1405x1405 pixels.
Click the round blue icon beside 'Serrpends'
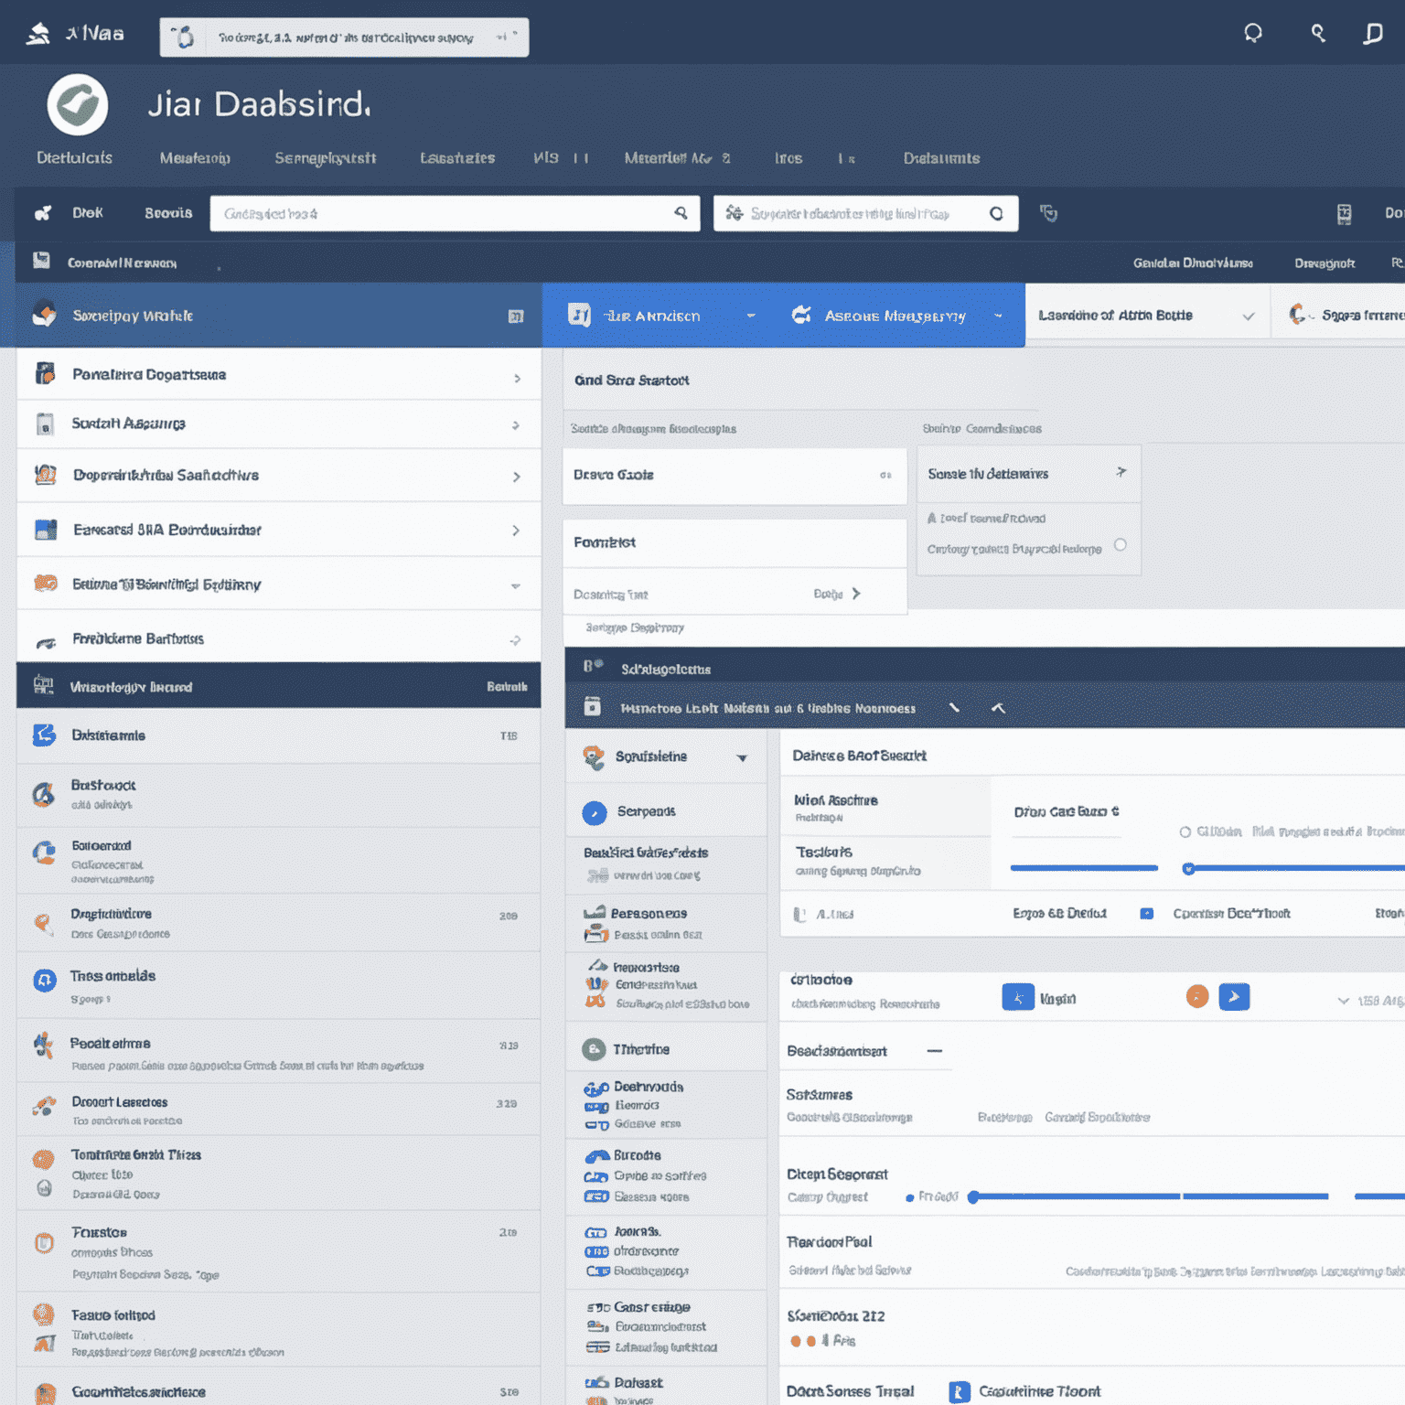click(x=595, y=812)
